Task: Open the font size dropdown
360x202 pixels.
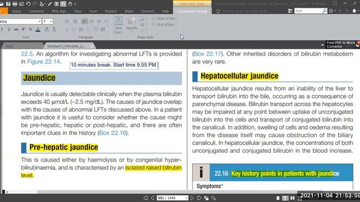Action: [51, 21]
